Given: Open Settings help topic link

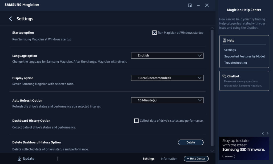Looking at the screenshot, I should (x=230, y=50).
